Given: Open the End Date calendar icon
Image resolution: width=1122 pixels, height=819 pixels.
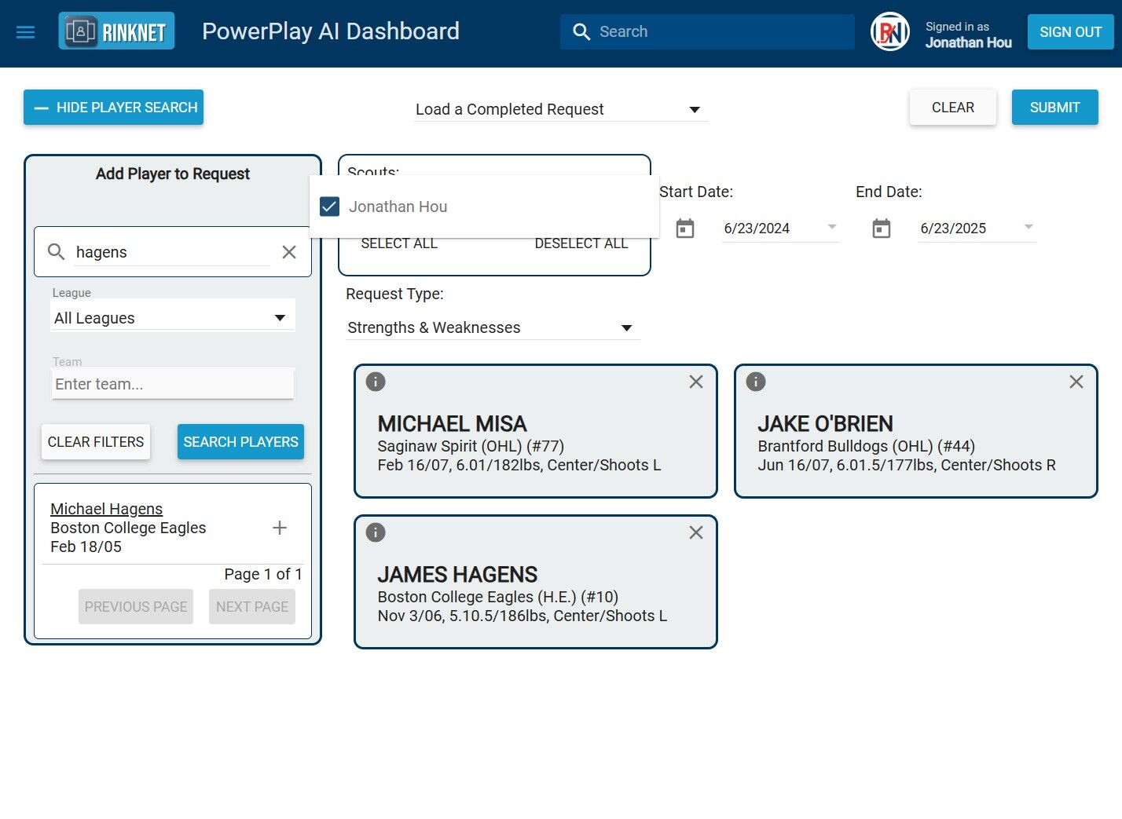Looking at the screenshot, I should click(882, 229).
